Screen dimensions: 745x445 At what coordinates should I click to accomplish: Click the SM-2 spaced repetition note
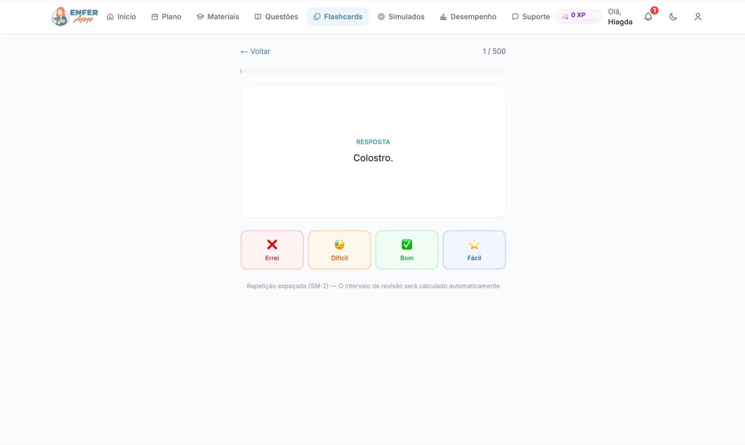(373, 286)
